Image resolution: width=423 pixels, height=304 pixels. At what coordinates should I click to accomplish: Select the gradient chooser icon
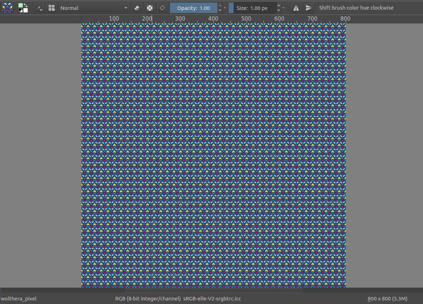(39, 7)
